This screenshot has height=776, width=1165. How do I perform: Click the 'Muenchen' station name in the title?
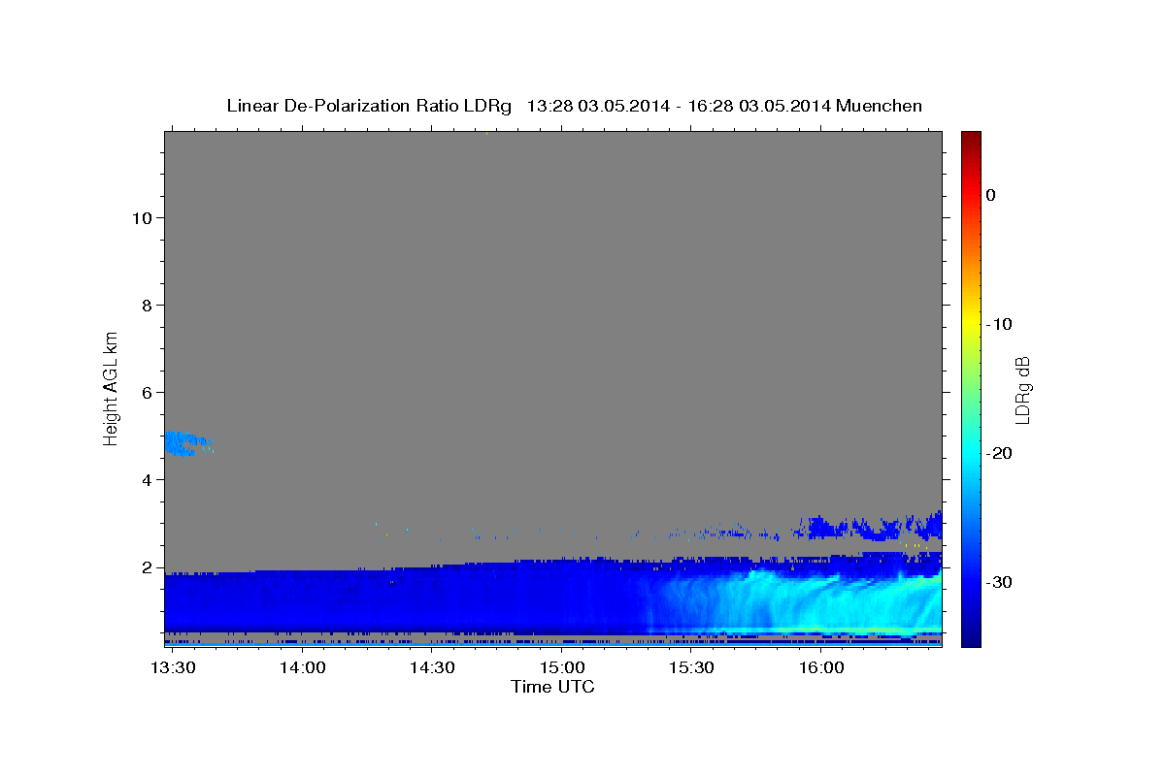pyautogui.click(x=879, y=106)
